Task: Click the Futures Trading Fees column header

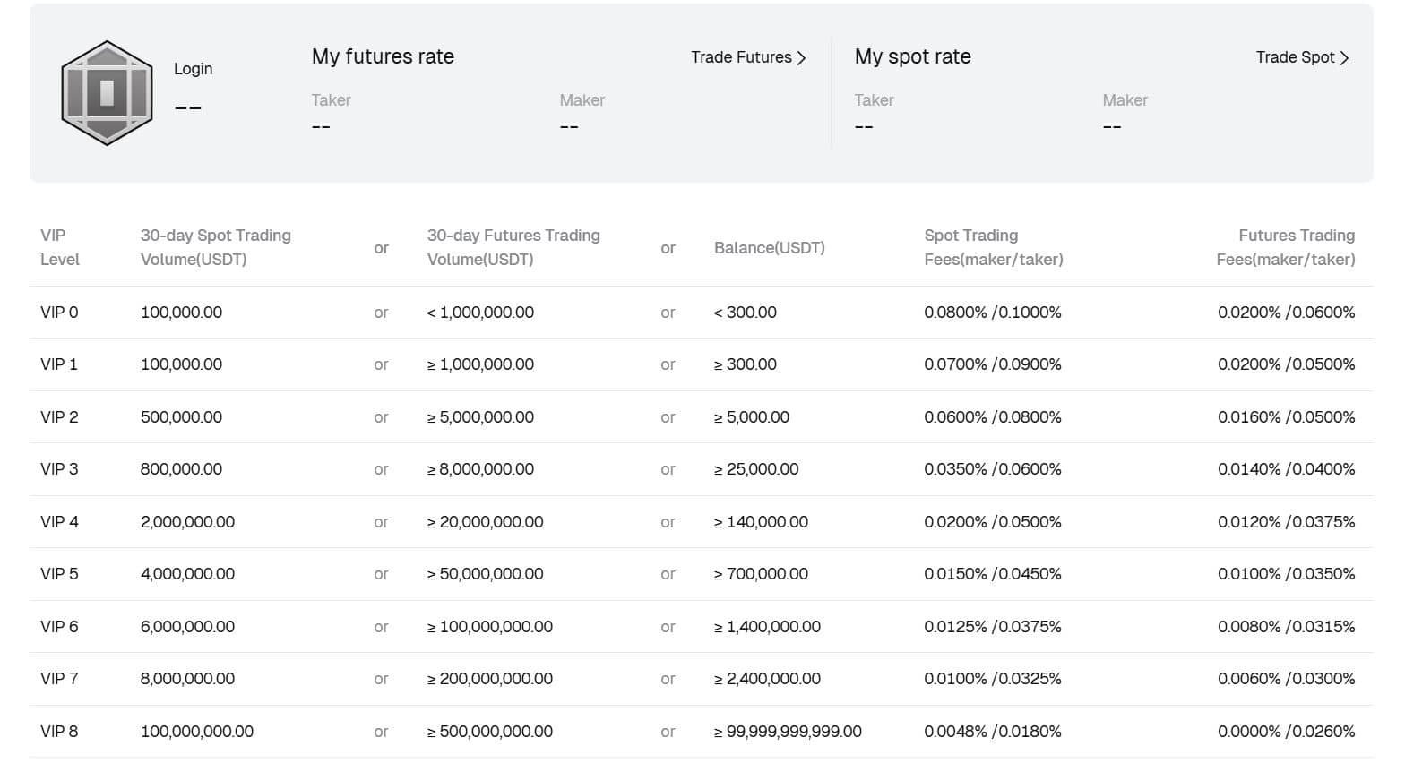Action: pyautogui.click(x=1286, y=247)
